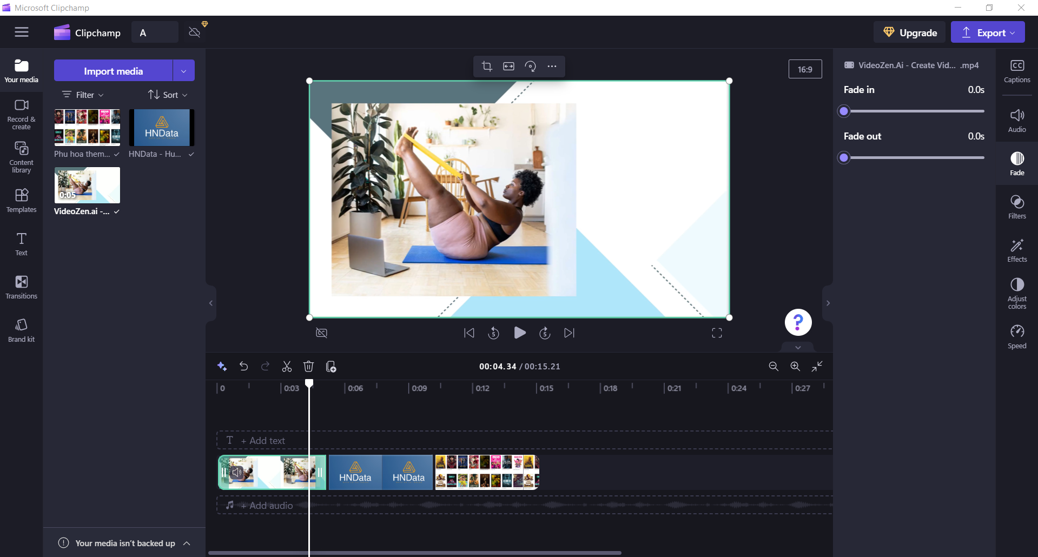Click the Upgrade button

point(909,32)
